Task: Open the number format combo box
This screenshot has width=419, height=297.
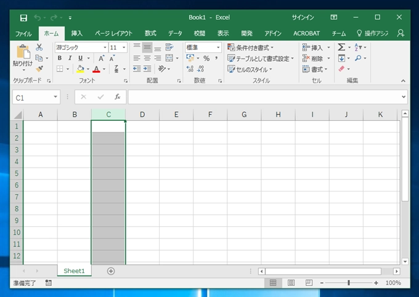Action: [203, 47]
